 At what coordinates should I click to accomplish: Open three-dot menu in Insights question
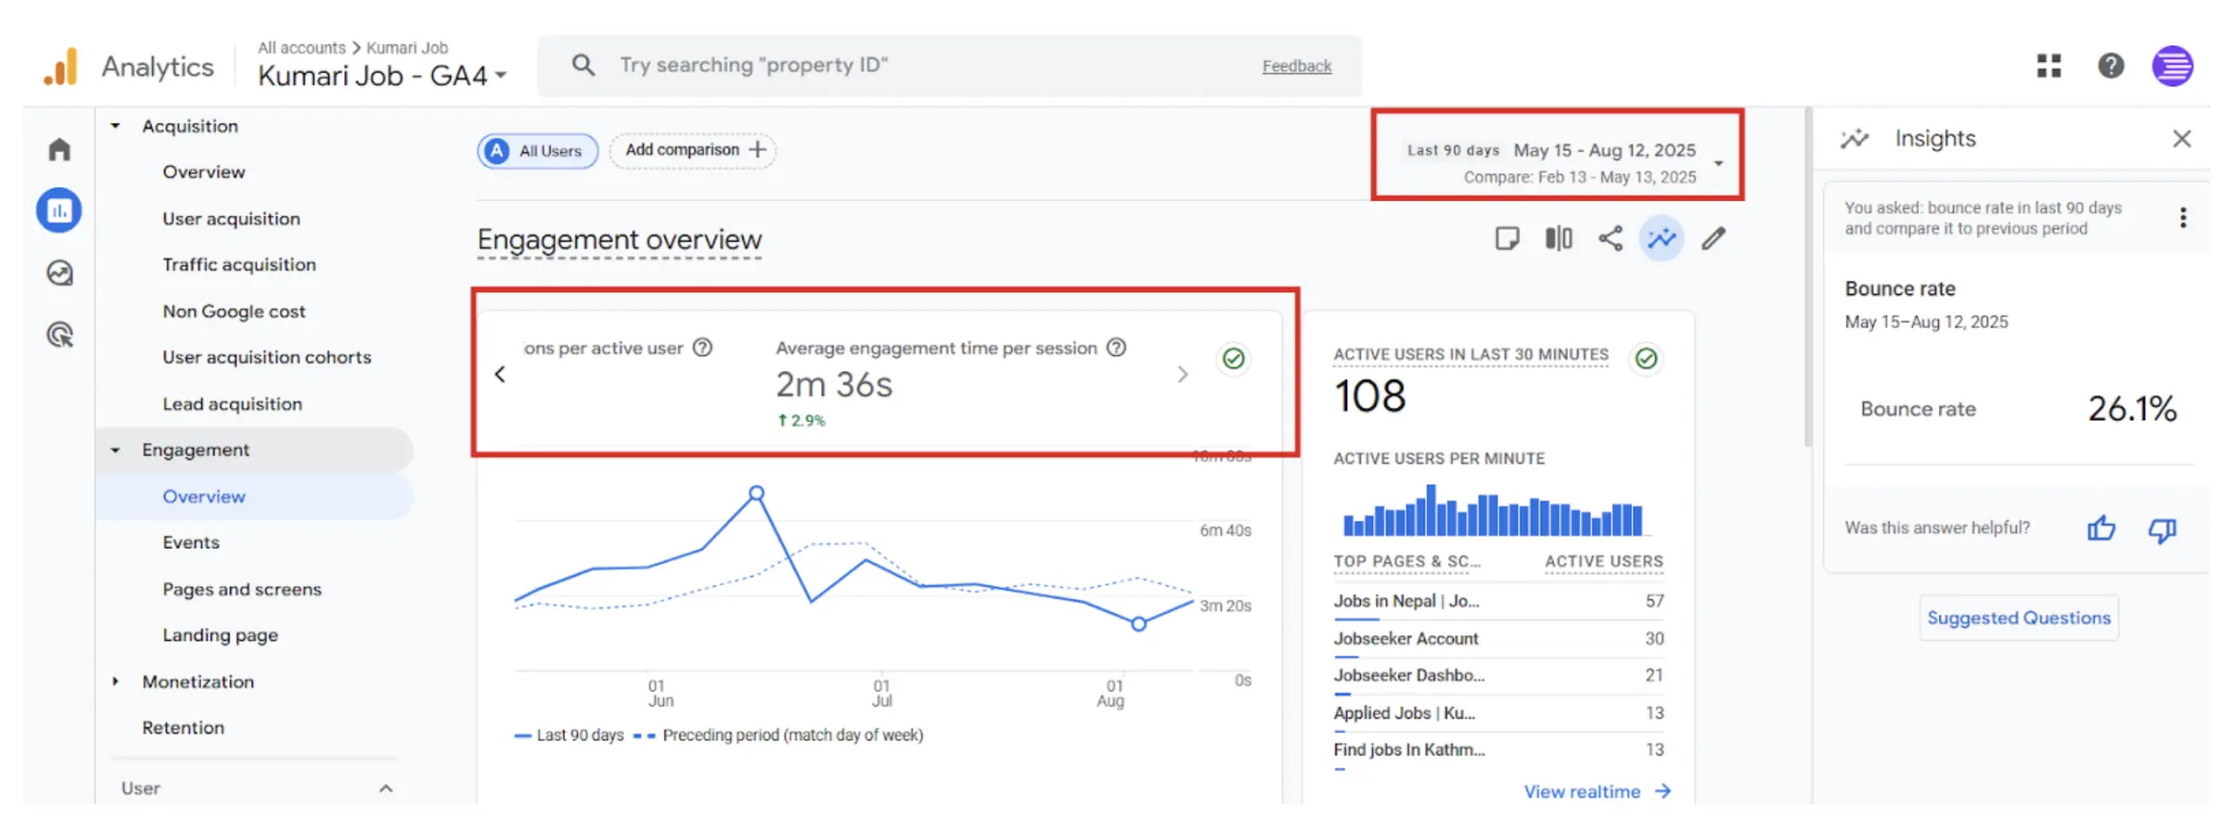click(2183, 218)
